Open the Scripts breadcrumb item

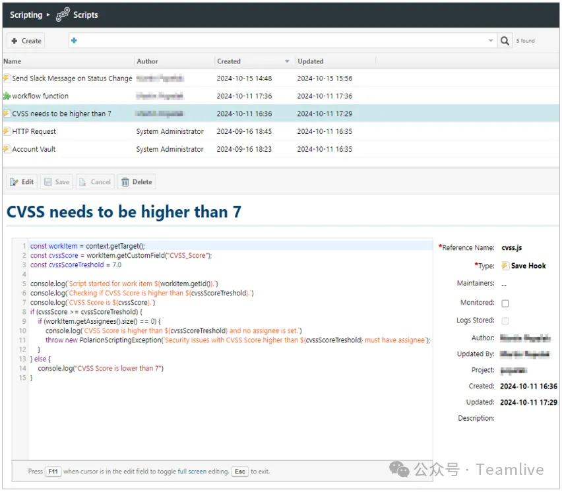pos(85,15)
